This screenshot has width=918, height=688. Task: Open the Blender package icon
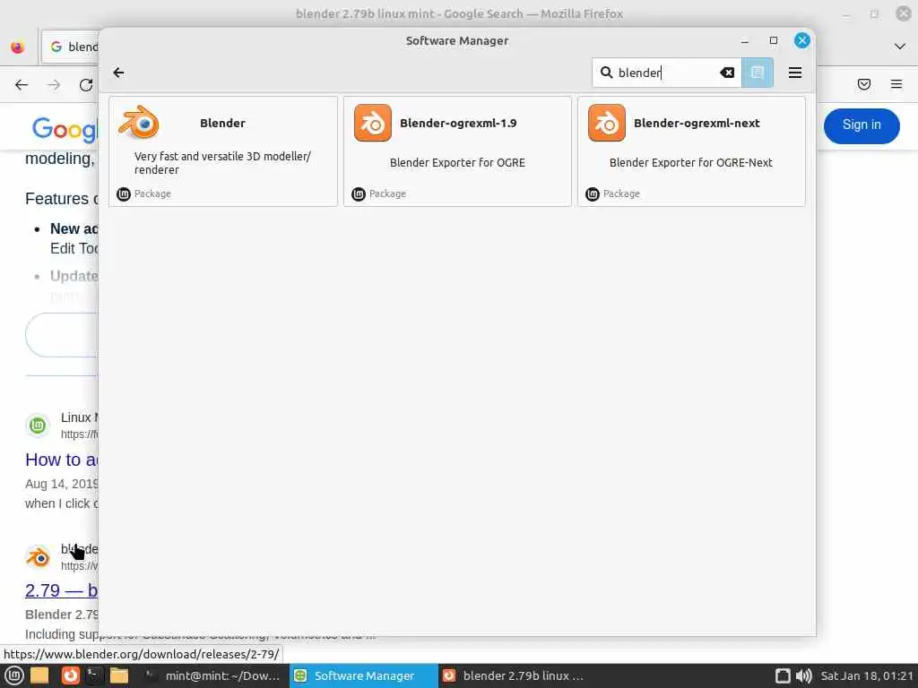point(139,122)
